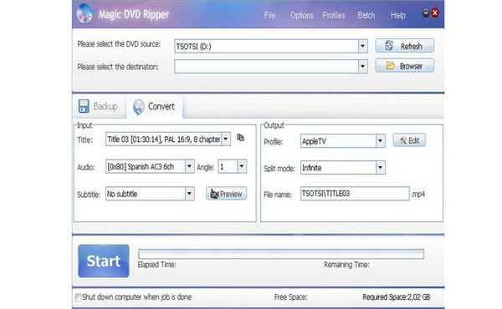This screenshot has height=309, width=502.
Task: Expand the DVD source dropdown arrow
Action: click(x=362, y=46)
